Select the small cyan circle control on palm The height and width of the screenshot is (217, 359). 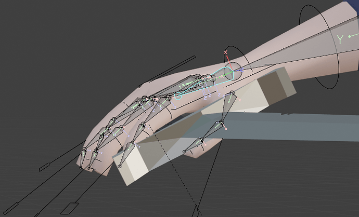tap(178, 96)
